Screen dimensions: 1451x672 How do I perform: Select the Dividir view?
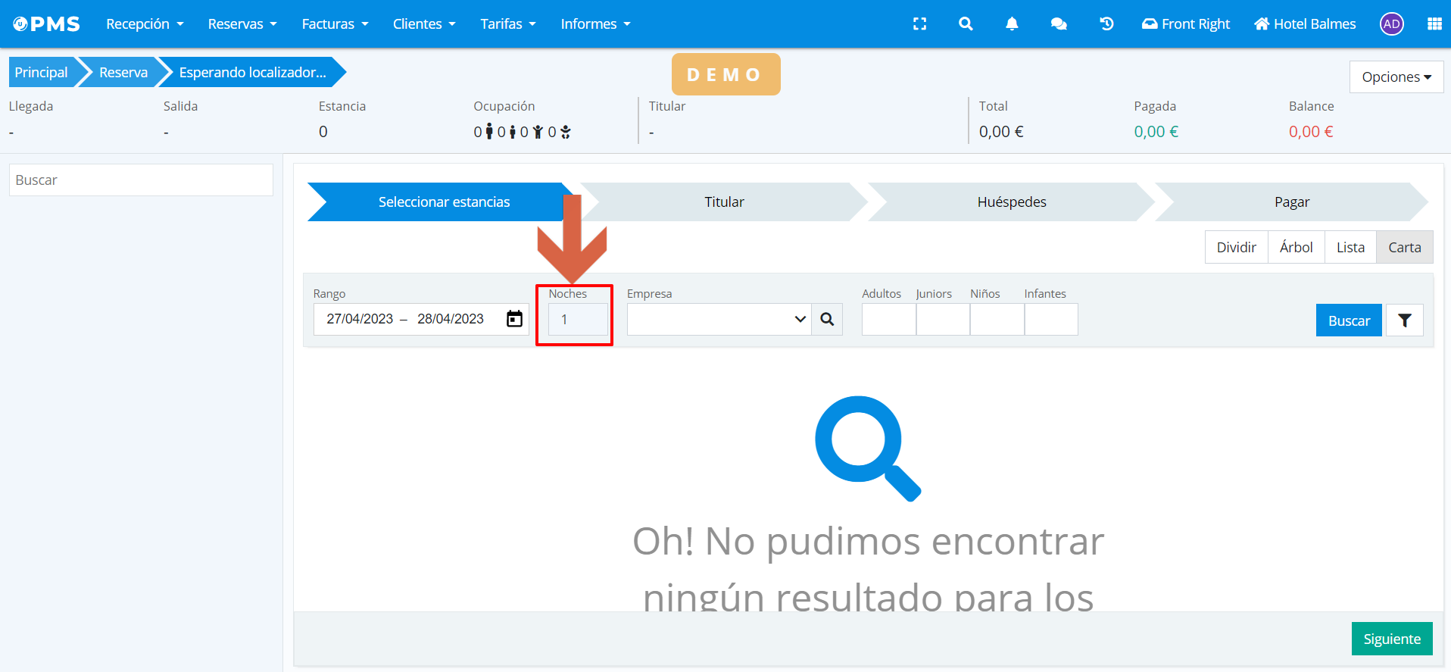click(1236, 248)
